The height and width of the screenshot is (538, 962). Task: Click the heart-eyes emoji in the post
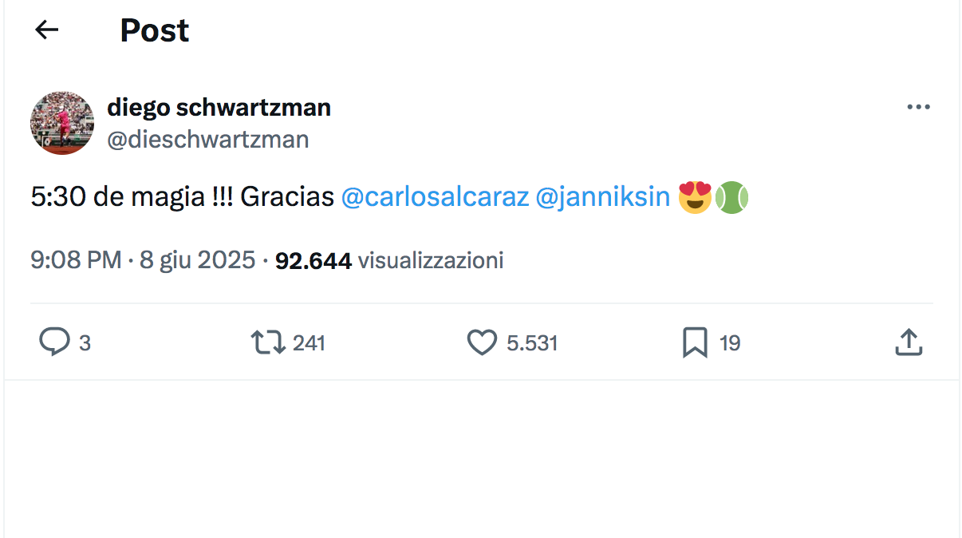(695, 197)
